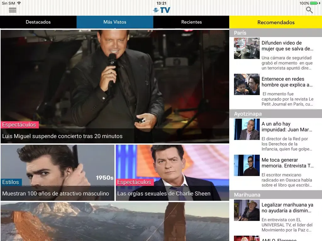Open thumbnail for 'Legalizar marihuana' story
Screen dimensions: 322x241
pos(247,210)
